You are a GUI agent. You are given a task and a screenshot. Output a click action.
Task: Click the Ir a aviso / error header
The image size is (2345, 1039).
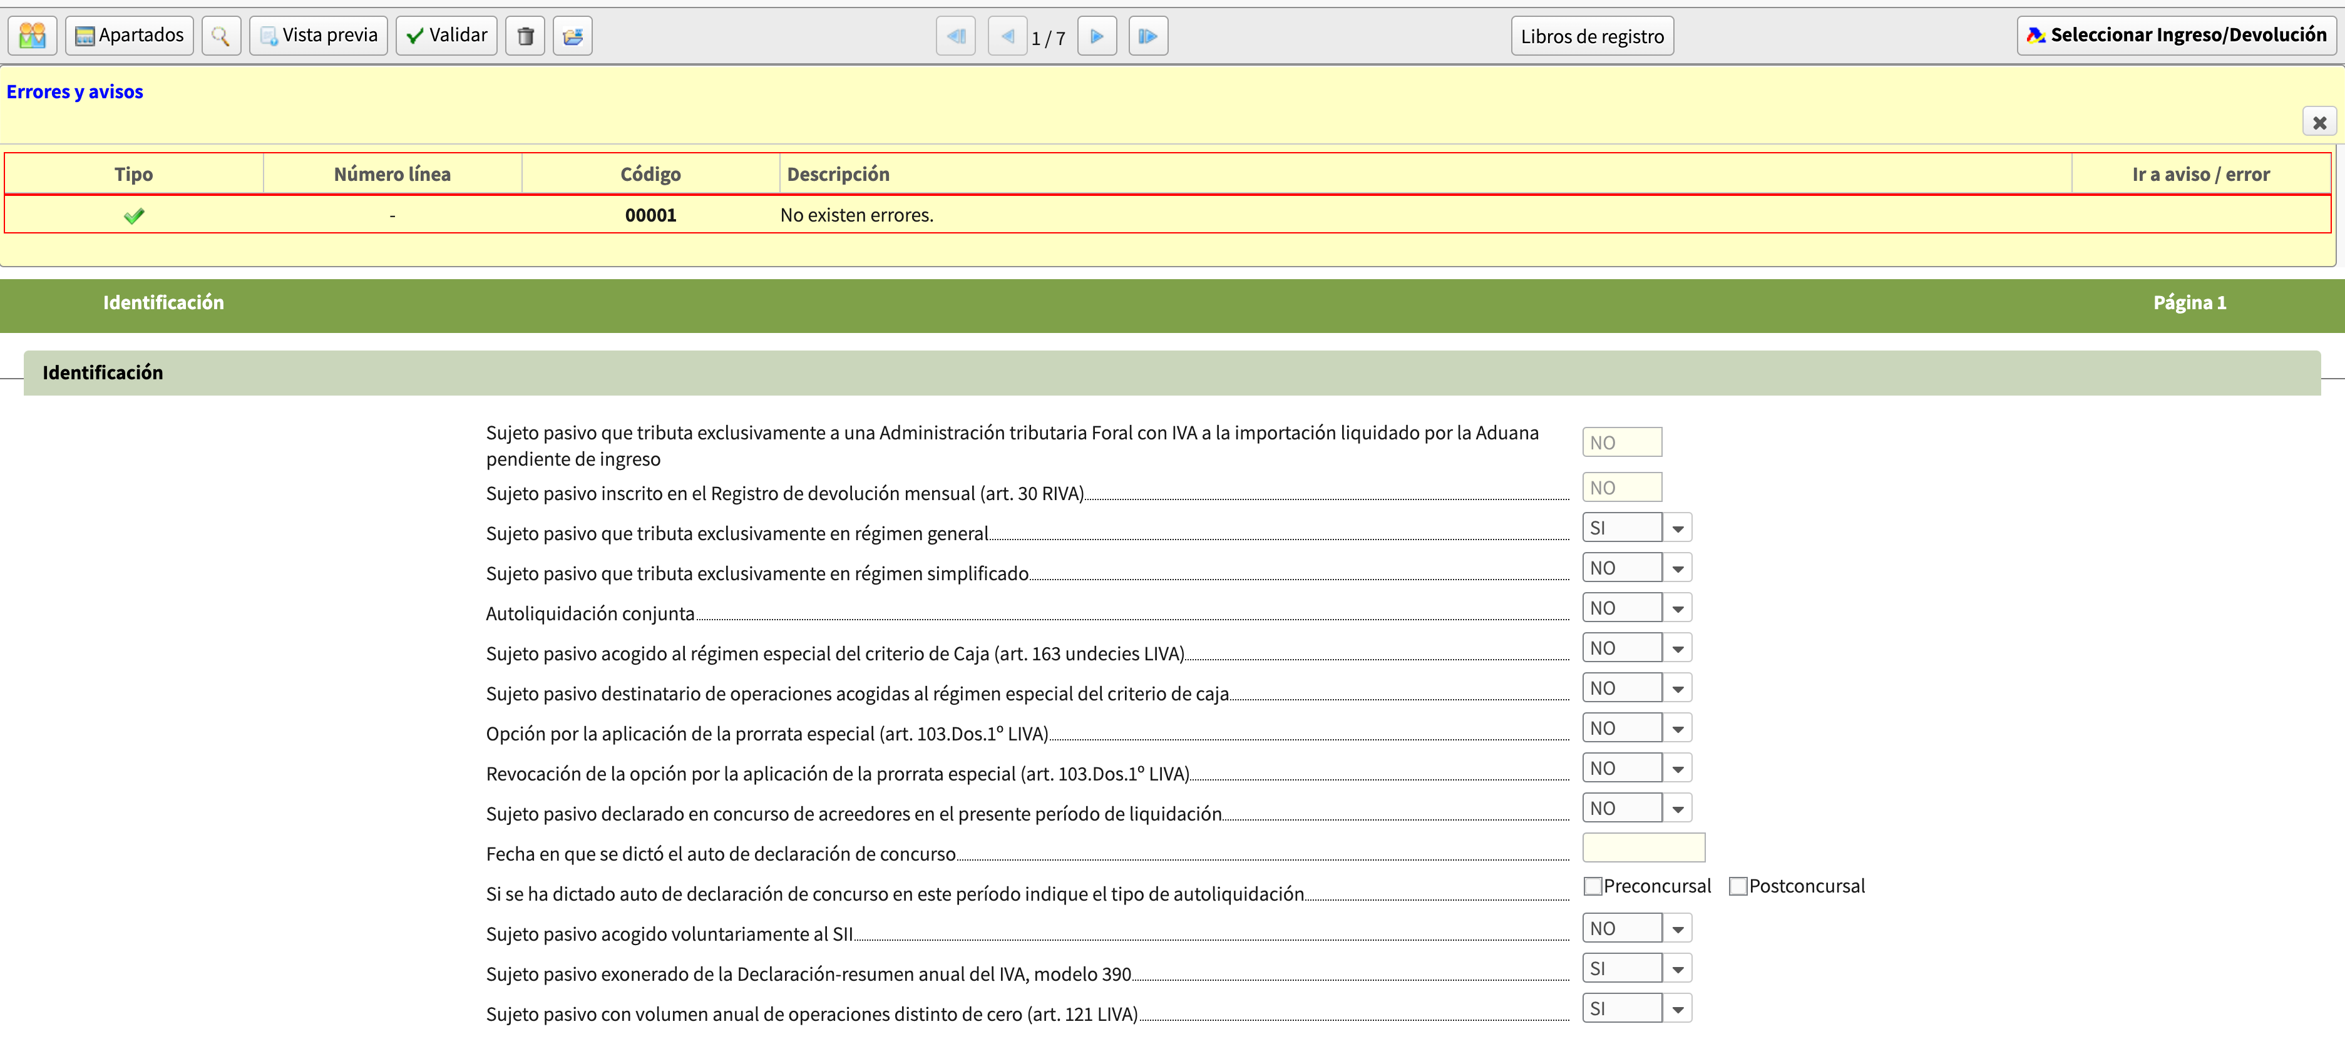coord(2200,175)
